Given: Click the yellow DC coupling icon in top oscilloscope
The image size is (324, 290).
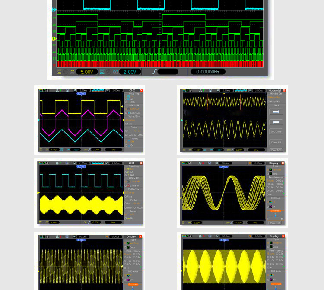Looking at the screenshot, I should tap(59, 72).
